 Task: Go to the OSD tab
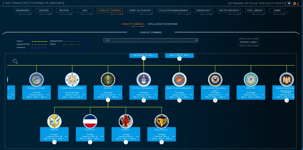[x=85, y=10]
